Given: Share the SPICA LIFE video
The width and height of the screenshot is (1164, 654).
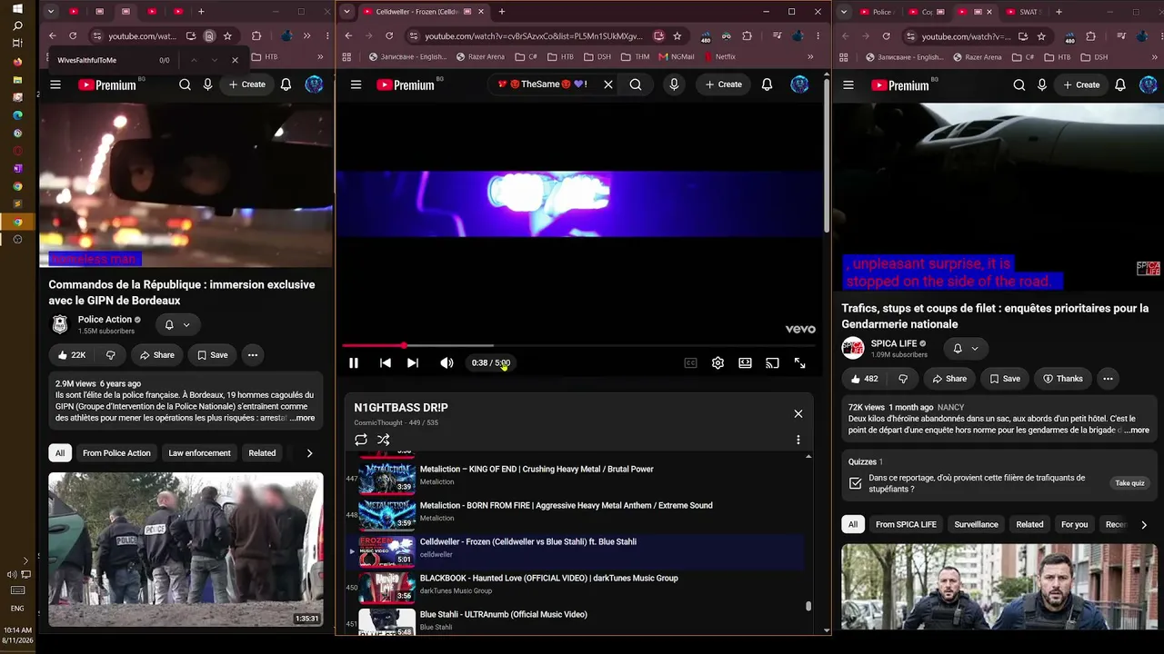Looking at the screenshot, I should pyautogui.click(x=948, y=379).
